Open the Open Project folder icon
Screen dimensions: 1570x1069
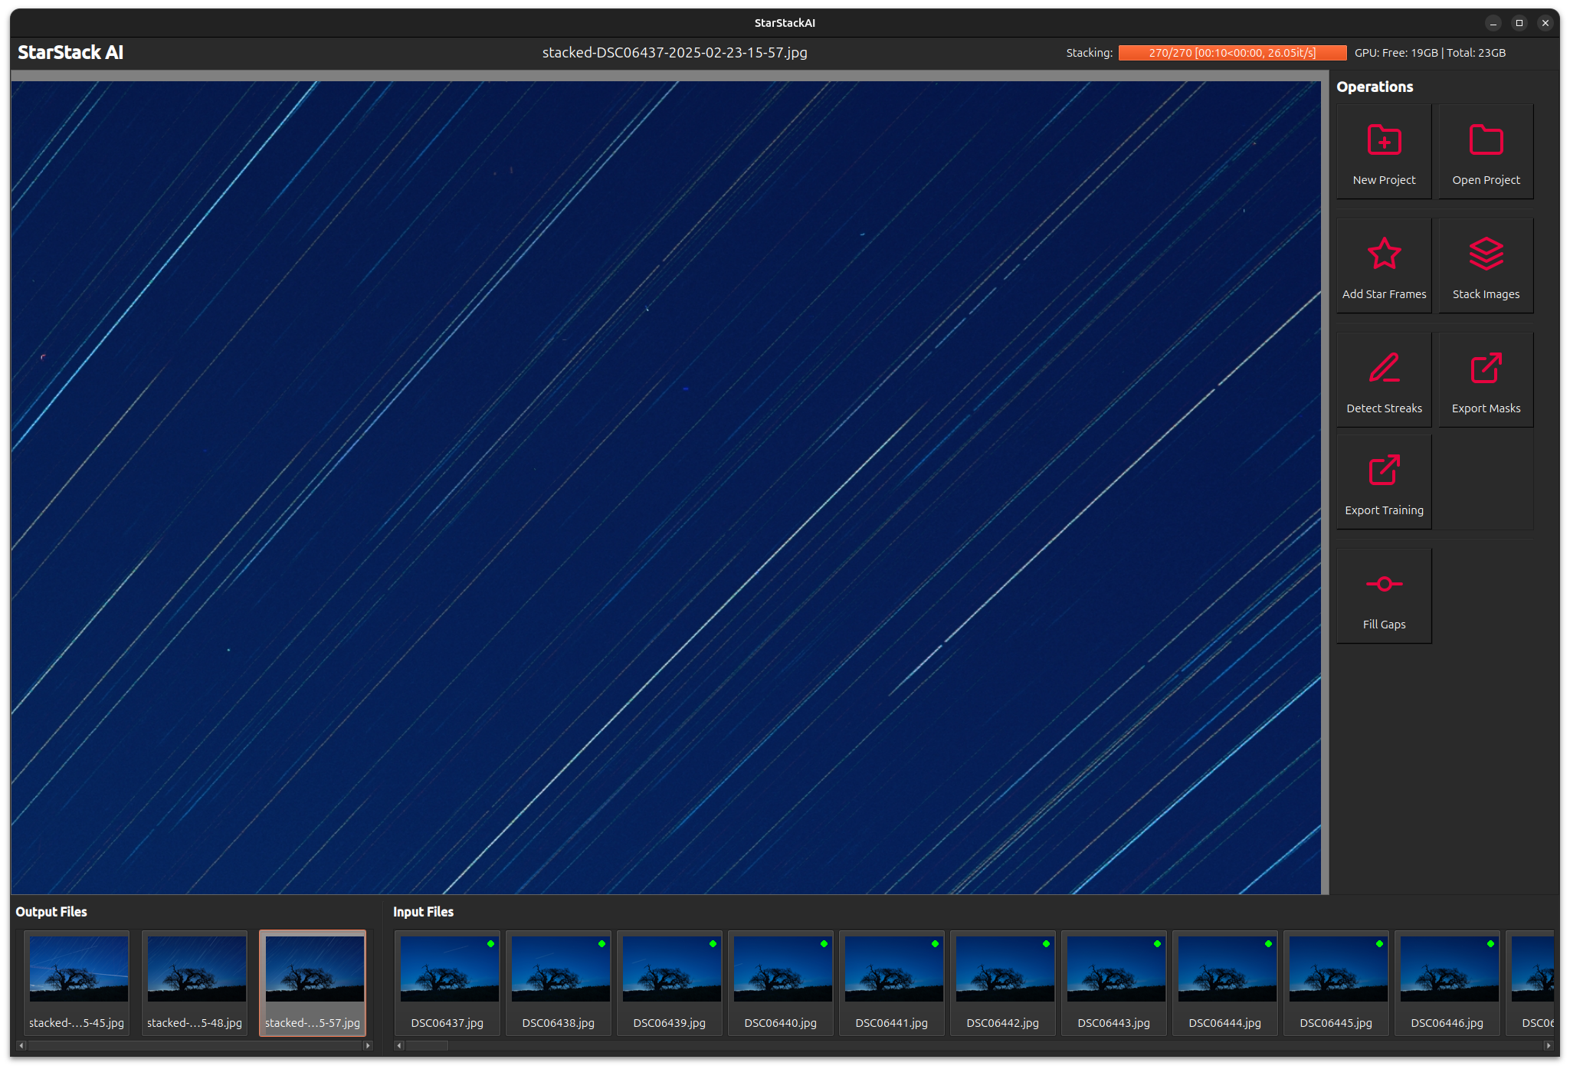click(1485, 140)
